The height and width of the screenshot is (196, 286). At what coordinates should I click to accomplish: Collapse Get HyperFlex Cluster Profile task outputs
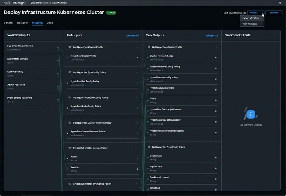point(216,47)
